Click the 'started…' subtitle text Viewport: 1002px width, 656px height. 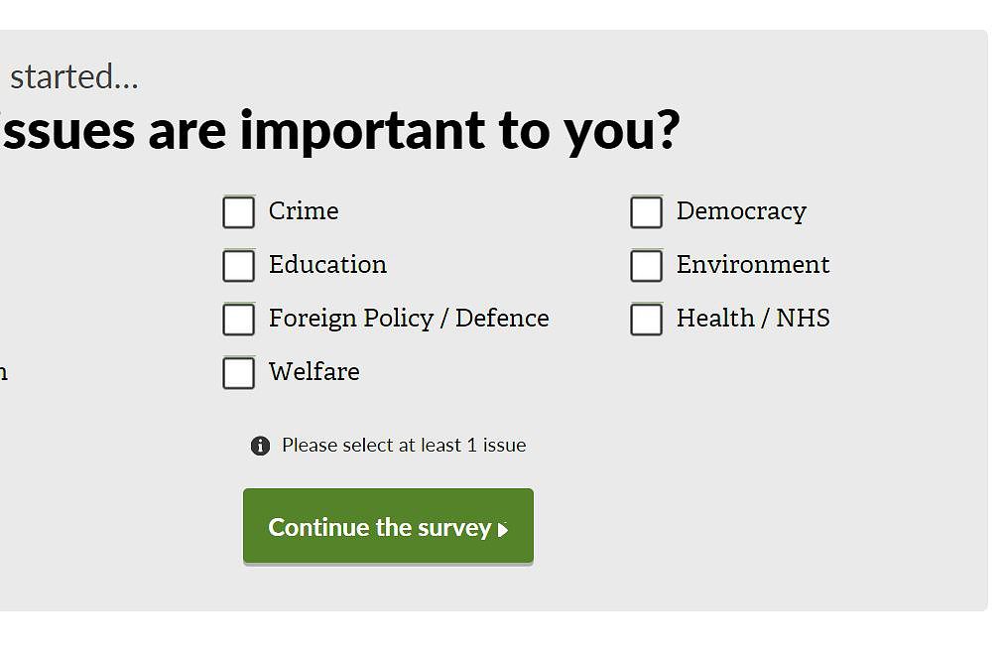74,76
